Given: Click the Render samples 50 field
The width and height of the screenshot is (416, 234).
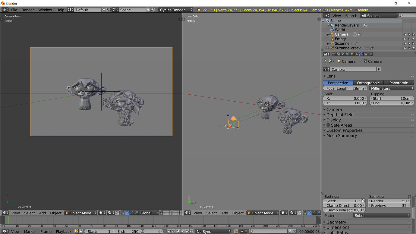Looking at the screenshot, I should tap(389, 201).
